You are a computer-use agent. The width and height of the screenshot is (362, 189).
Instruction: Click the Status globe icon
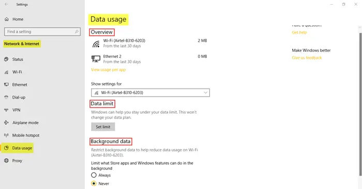click(6, 59)
